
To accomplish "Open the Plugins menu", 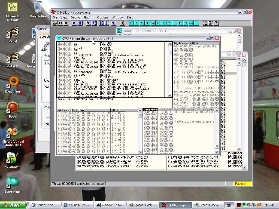I will (x=89, y=17).
